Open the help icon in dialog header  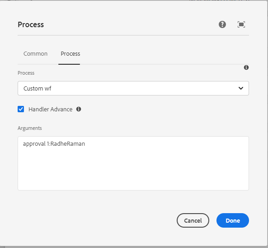[x=222, y=24]
